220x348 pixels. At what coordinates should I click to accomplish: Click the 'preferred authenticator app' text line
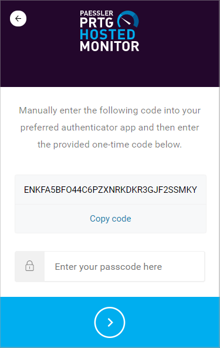(x=110, y=128)
